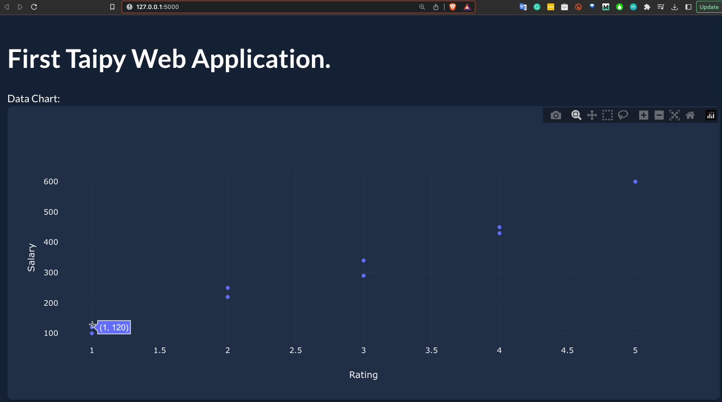
Task: Open the yellow extension icon with dots
Action: 551,7
